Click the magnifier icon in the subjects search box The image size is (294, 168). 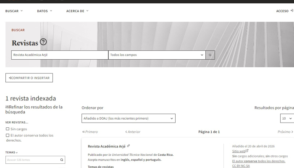pos(62,160)
